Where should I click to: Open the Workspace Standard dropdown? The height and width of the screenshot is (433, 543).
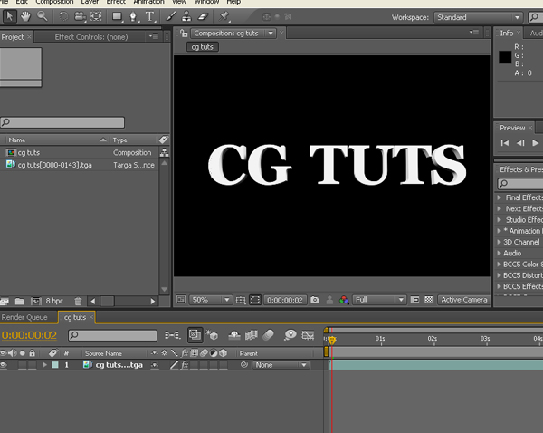[478, 17]
